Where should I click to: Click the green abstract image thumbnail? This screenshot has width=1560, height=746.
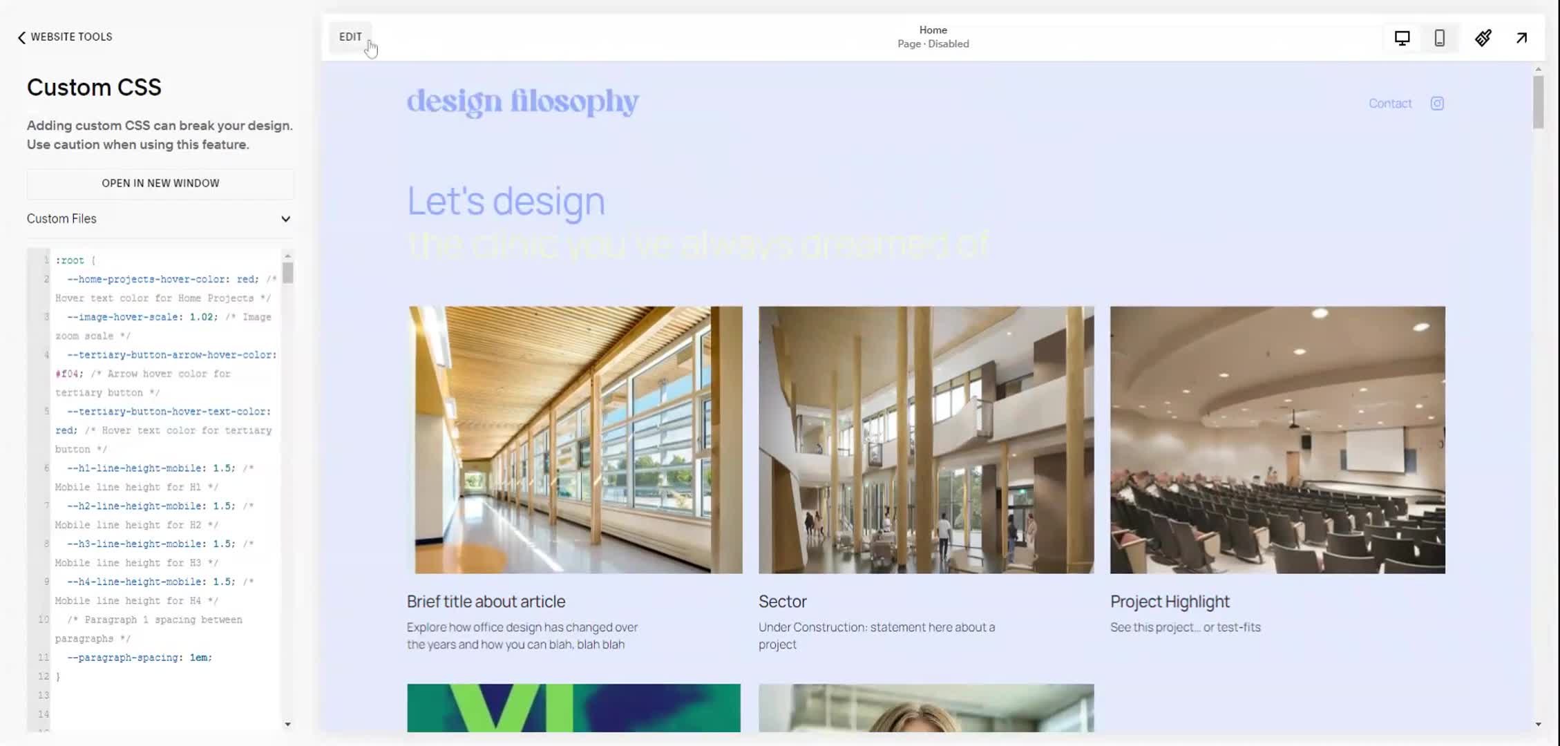[x=573, y=708]
